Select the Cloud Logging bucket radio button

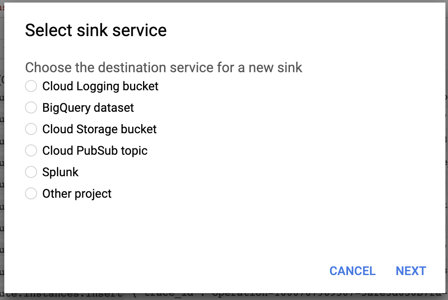pos(31,86)
